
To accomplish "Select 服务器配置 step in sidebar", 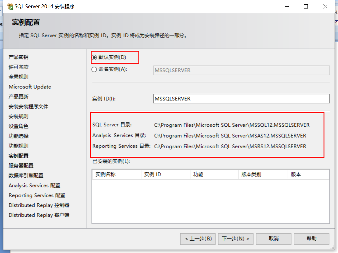I will pyautogui.click(x=21, y=166).
